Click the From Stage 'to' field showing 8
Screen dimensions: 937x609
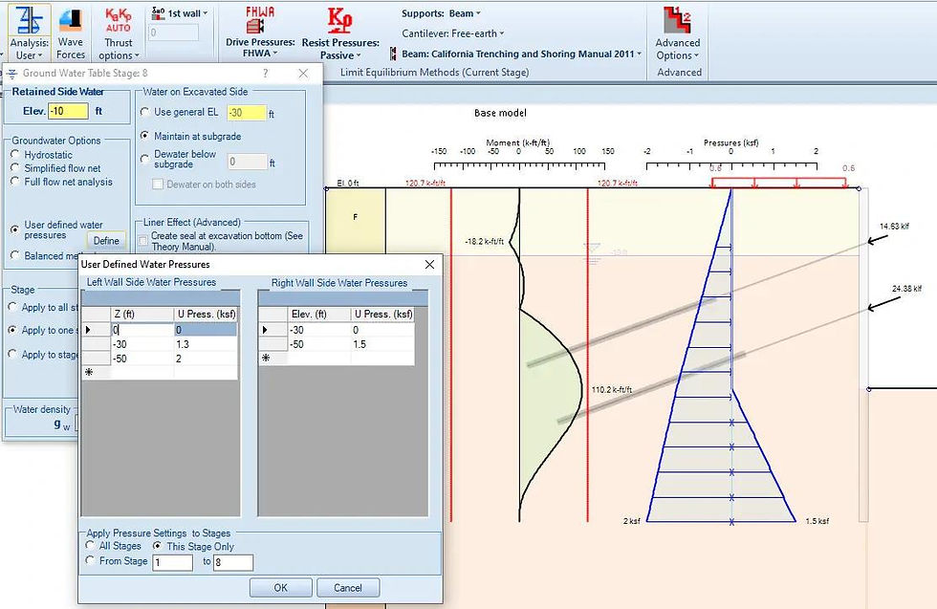233,562
